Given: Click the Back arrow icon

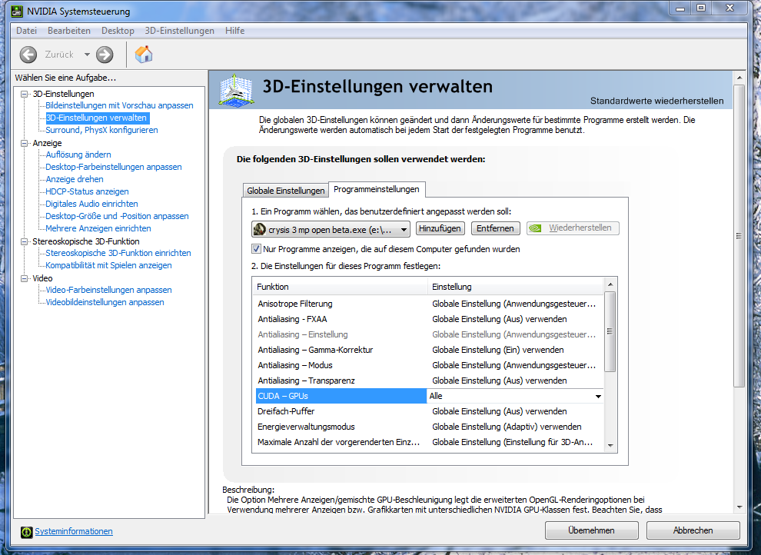Looking at the screenshot, I should click(x=28, y=55).
